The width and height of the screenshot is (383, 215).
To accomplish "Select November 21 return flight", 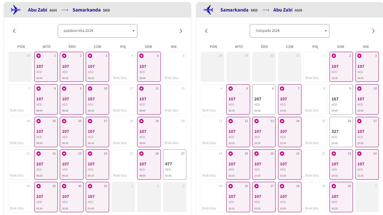I will pyautogui.click(x=290, y=164).
